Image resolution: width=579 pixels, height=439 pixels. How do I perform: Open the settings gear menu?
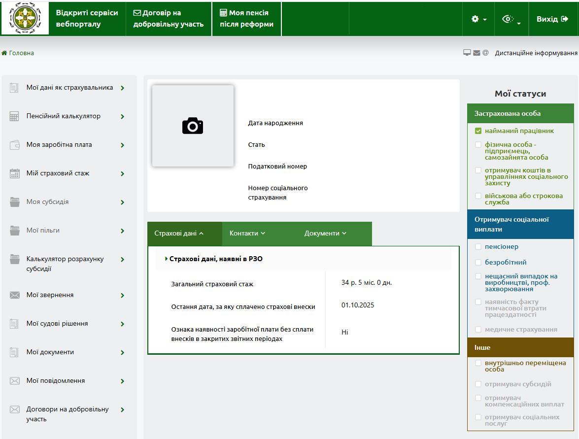click(x=478, y=19)
